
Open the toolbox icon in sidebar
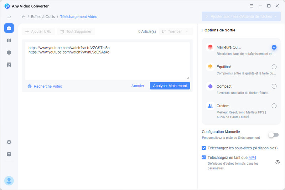click(9, 28)
